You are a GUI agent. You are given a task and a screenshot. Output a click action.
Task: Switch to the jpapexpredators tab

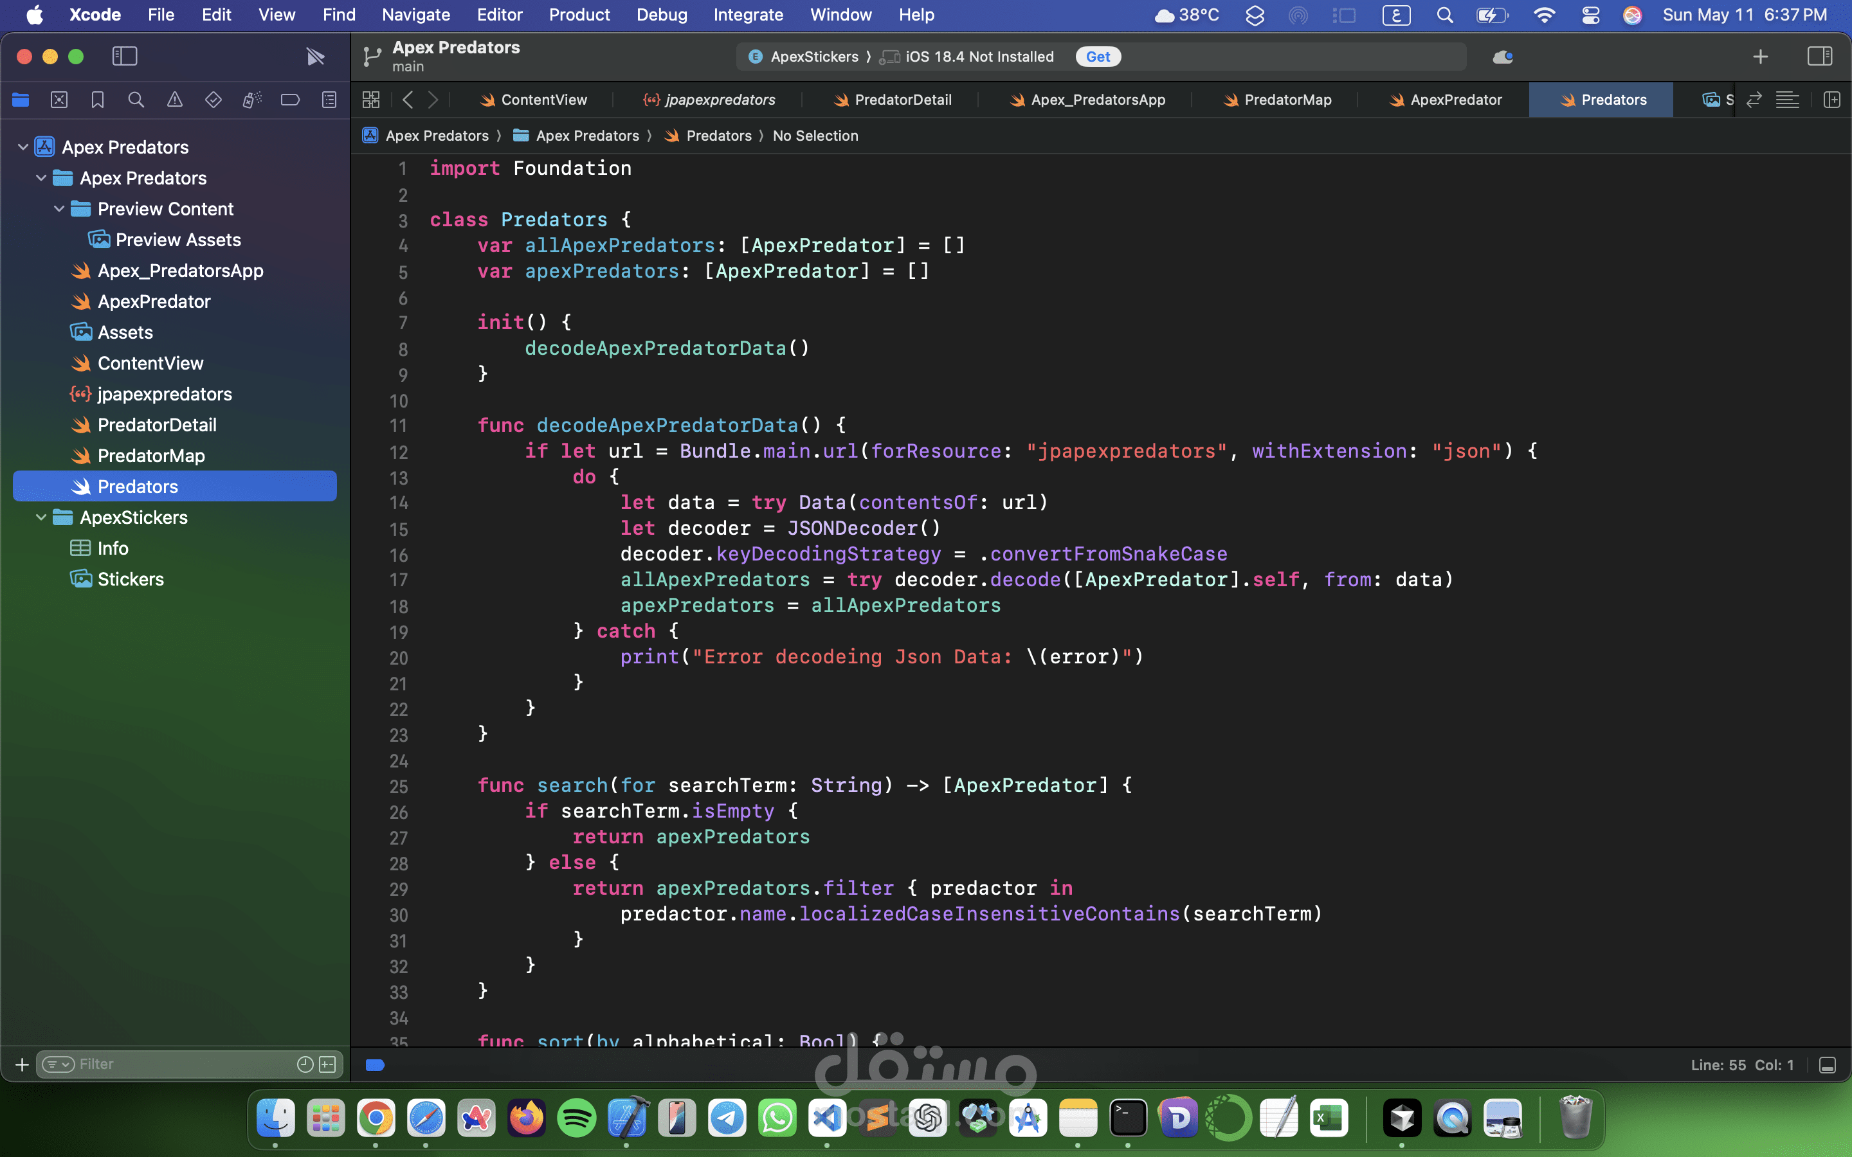tap(709, 100)
